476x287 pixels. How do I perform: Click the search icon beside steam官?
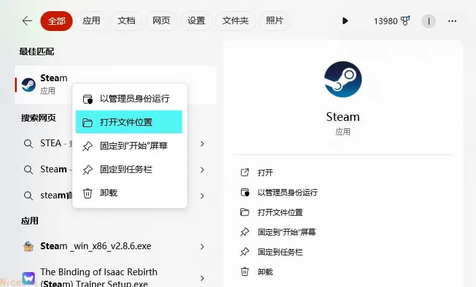(x=29, y=196)
